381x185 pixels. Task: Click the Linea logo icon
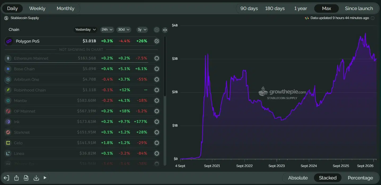coord(8,154)
